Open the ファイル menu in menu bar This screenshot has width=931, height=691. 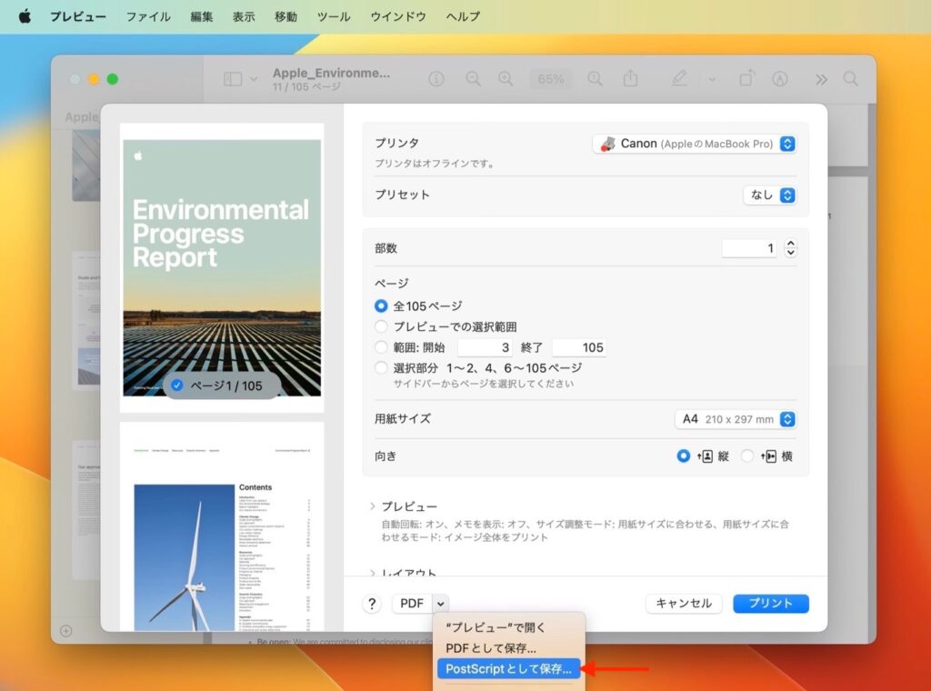coord(148,16)
